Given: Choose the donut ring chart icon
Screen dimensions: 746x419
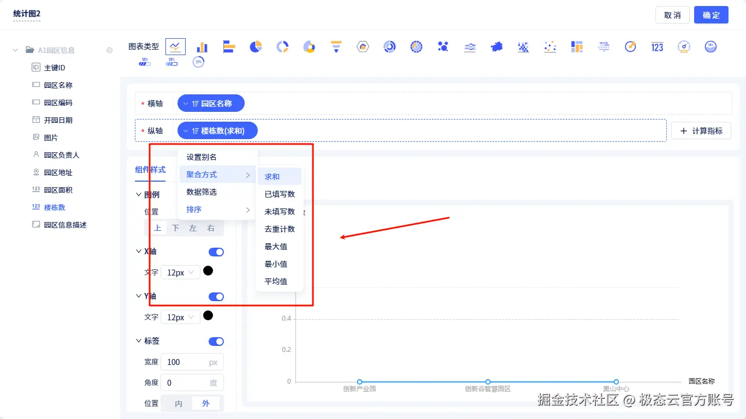Looking at the screenshot, I should pyautogui.click(x=282, y=47).
